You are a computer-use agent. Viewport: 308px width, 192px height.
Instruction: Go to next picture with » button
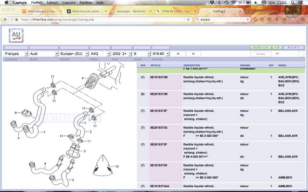[x=193, y=54]
